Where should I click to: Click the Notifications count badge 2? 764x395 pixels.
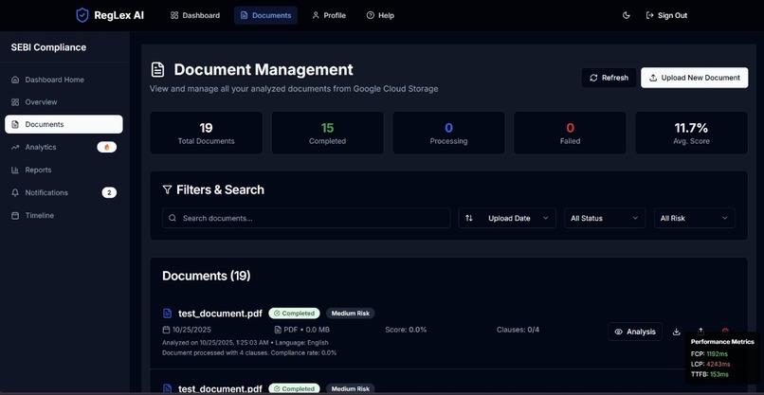point(109,193)
